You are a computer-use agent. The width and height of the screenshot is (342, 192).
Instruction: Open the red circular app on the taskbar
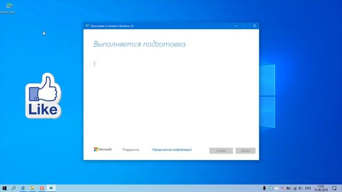point(42,188)
